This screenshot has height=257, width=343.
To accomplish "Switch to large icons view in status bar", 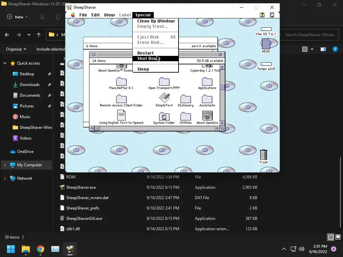I will coord(338,237).
